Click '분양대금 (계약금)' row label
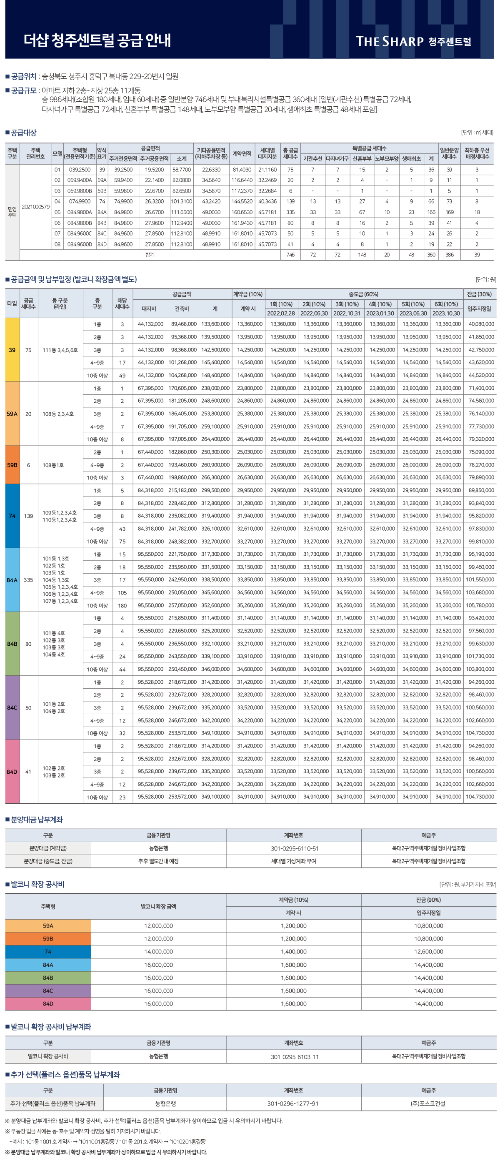The image size is (500, 1176). tap(48, 848)
